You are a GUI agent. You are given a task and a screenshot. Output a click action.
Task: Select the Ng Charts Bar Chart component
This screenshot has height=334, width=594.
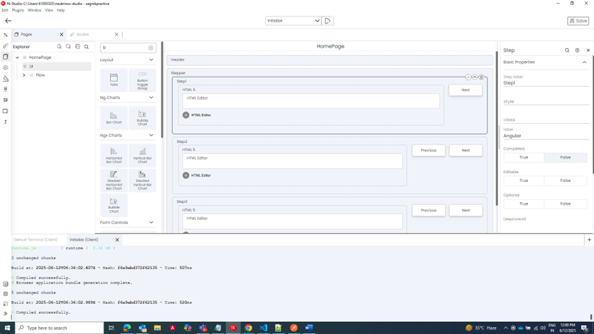pos(114,118)
